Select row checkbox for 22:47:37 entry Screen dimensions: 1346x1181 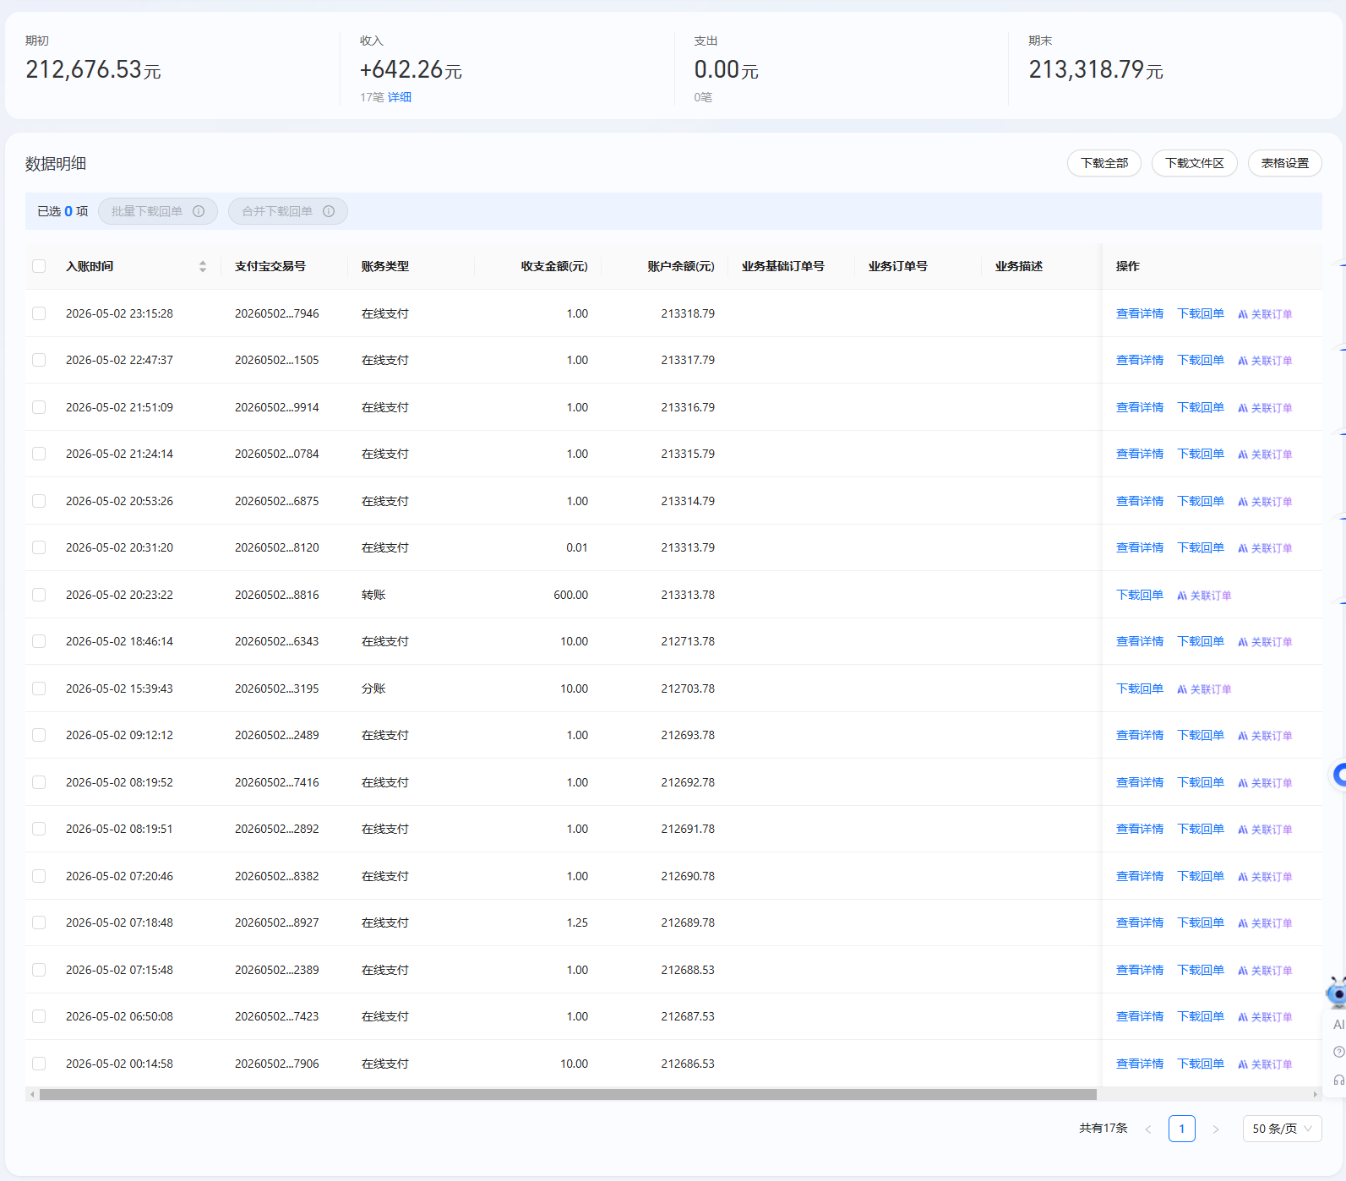click(39, 360)
